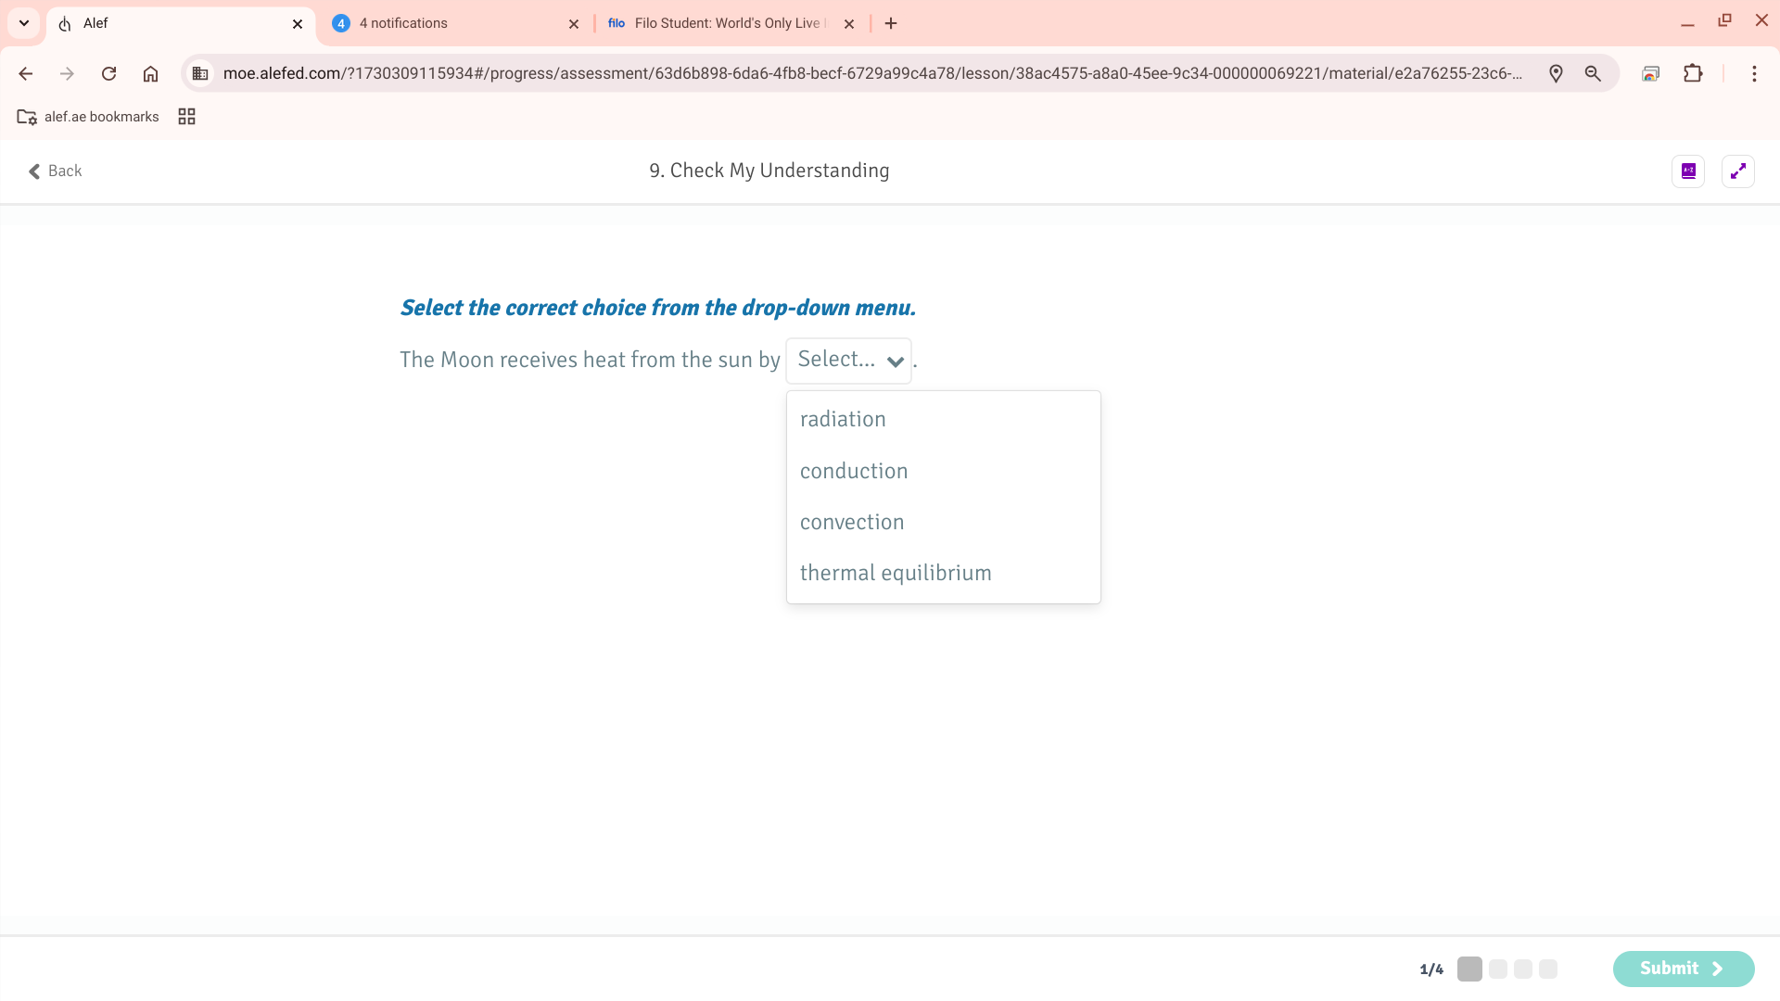Image resolution: width=1780 pixels, height=1001 pixels.
Task: Pick convection in the drop-down list
Action: point(851,522)
